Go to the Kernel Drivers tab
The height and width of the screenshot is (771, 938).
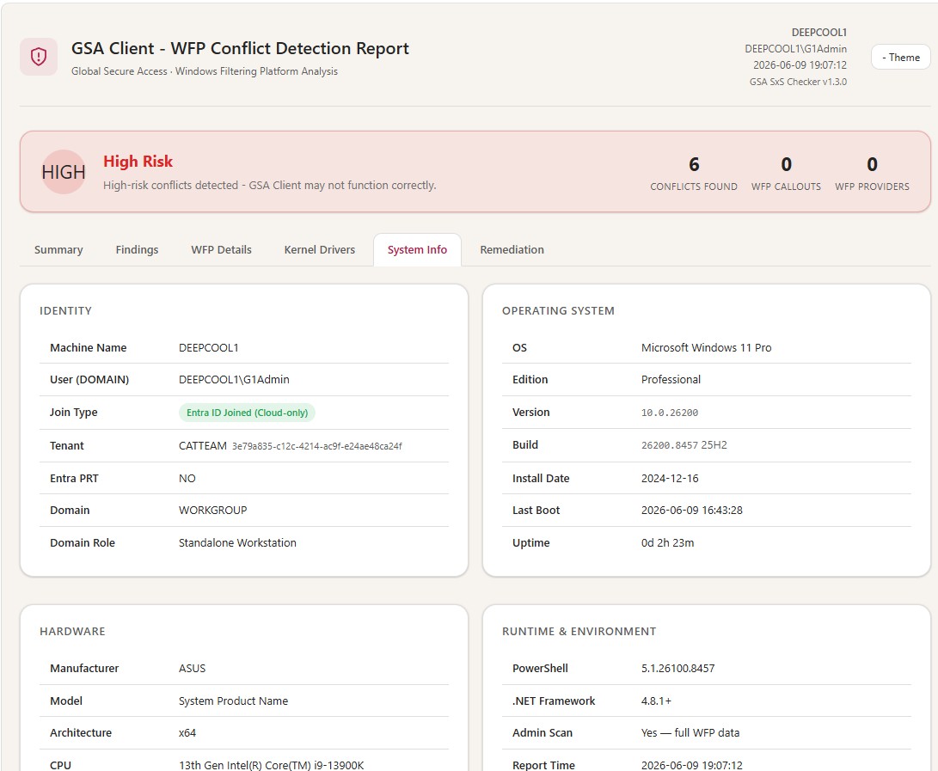coord(320,249)
